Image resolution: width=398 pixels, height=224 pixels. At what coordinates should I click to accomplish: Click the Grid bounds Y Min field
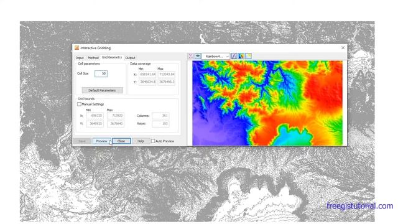(x=95, y=124)
